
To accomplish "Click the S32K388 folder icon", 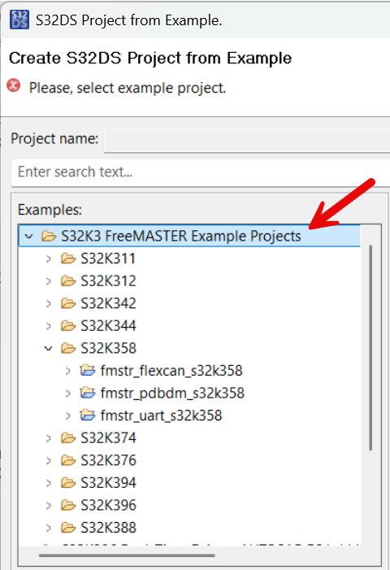I will (68, 528).
